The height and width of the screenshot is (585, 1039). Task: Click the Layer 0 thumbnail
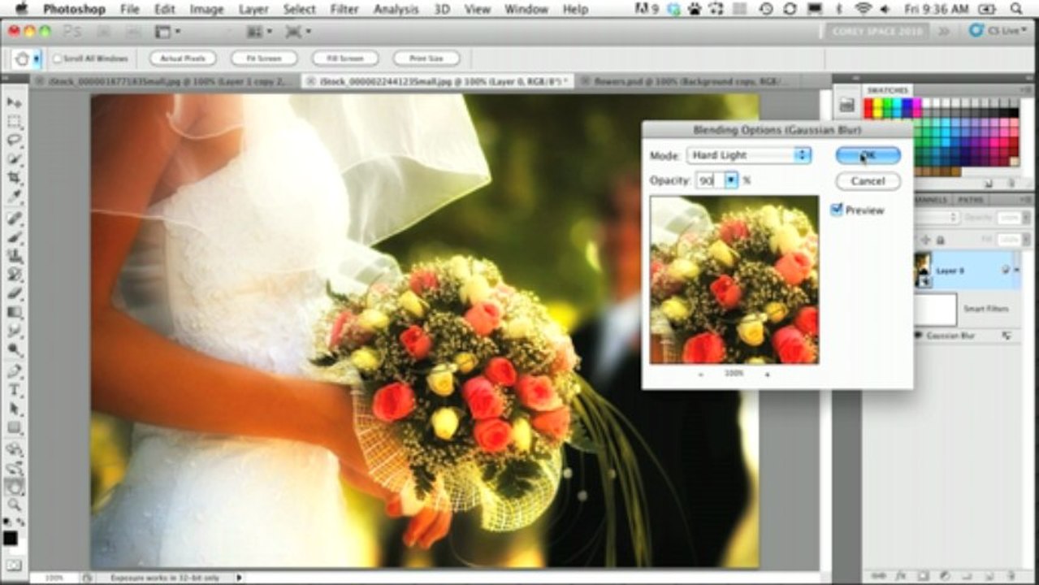(923, 270)
